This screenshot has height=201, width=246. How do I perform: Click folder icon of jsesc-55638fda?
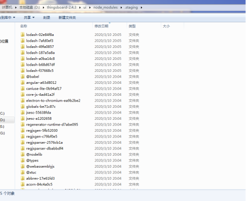tap(23, 112)
